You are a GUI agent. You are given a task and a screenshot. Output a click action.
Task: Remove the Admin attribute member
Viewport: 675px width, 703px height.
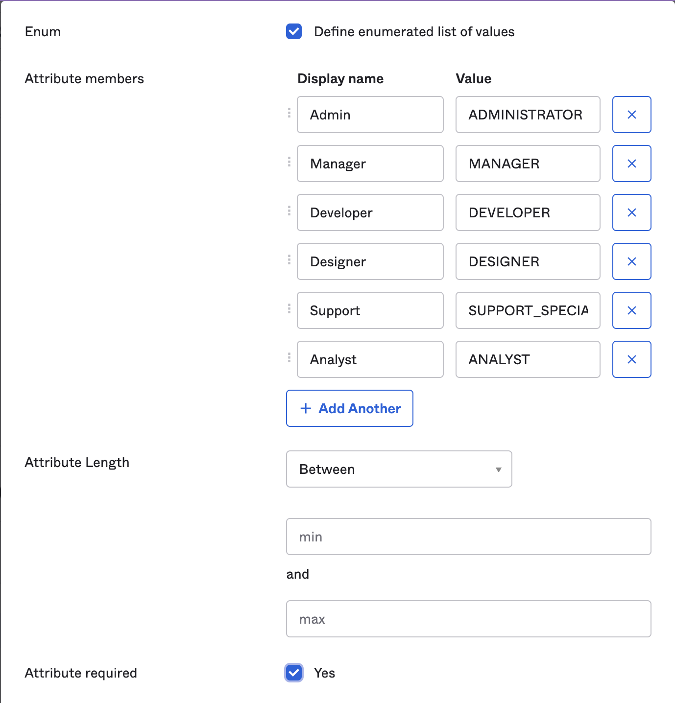coord(631,115)
